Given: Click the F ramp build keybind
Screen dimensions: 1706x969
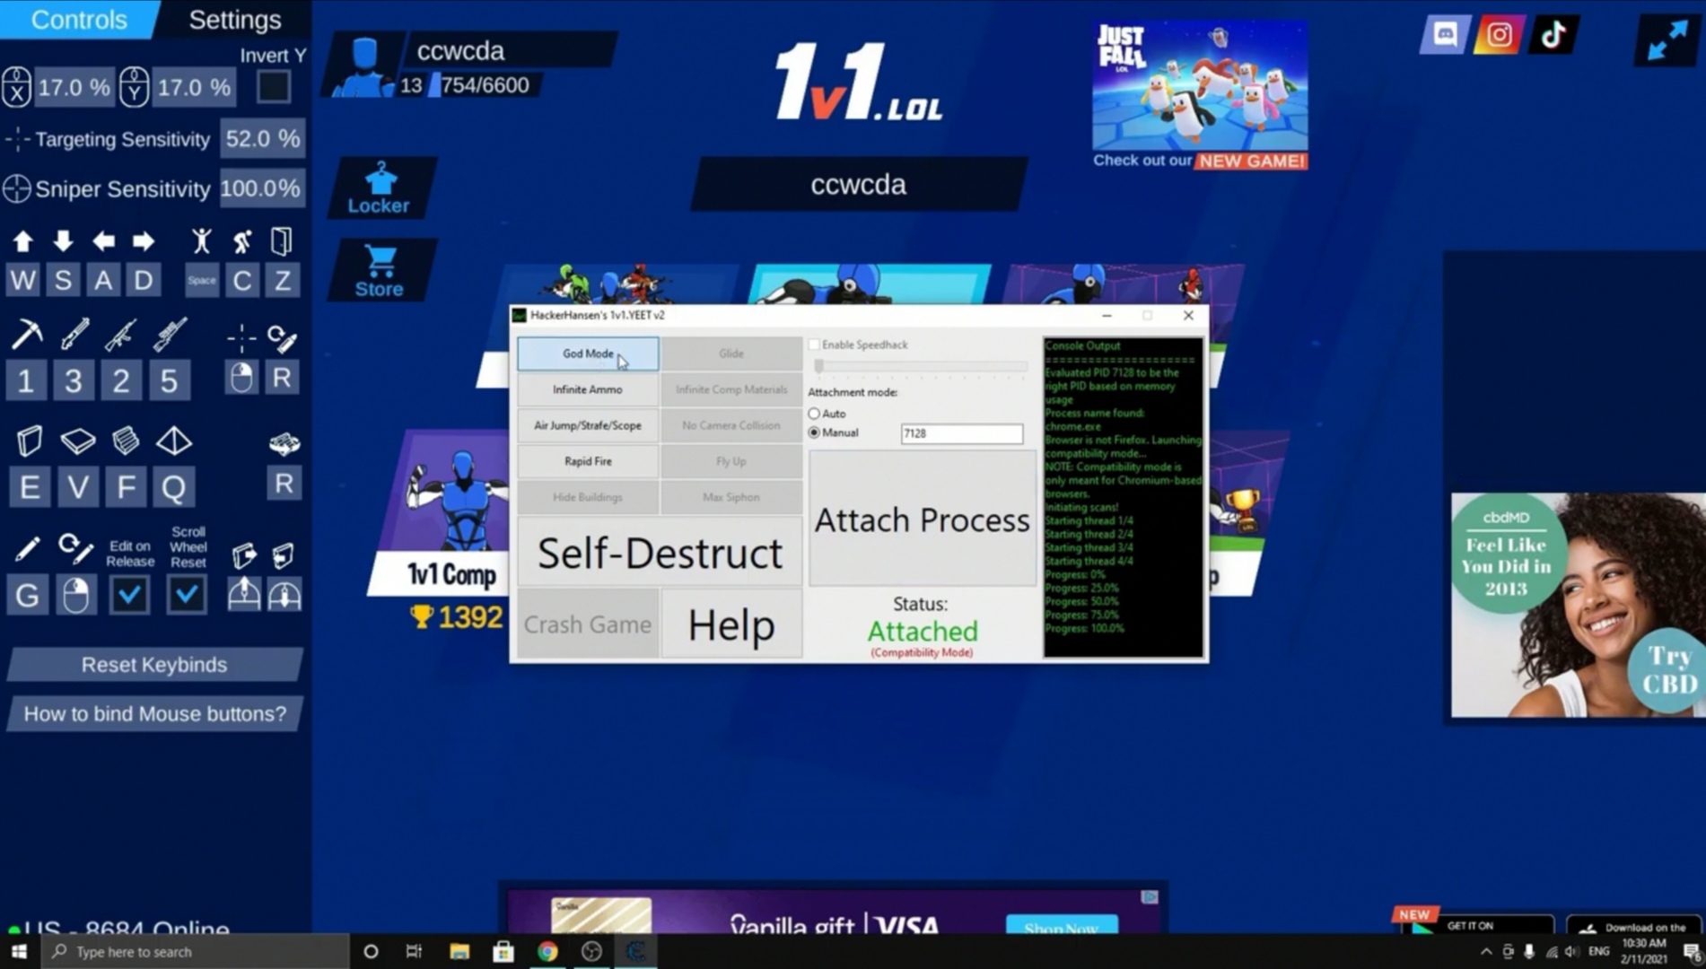Looking at the screenshot, I should pyautogui.click(x=126, y=487).
